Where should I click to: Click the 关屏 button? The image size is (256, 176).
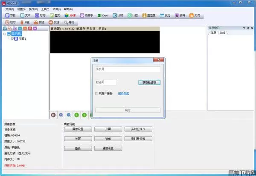point(78,139)
